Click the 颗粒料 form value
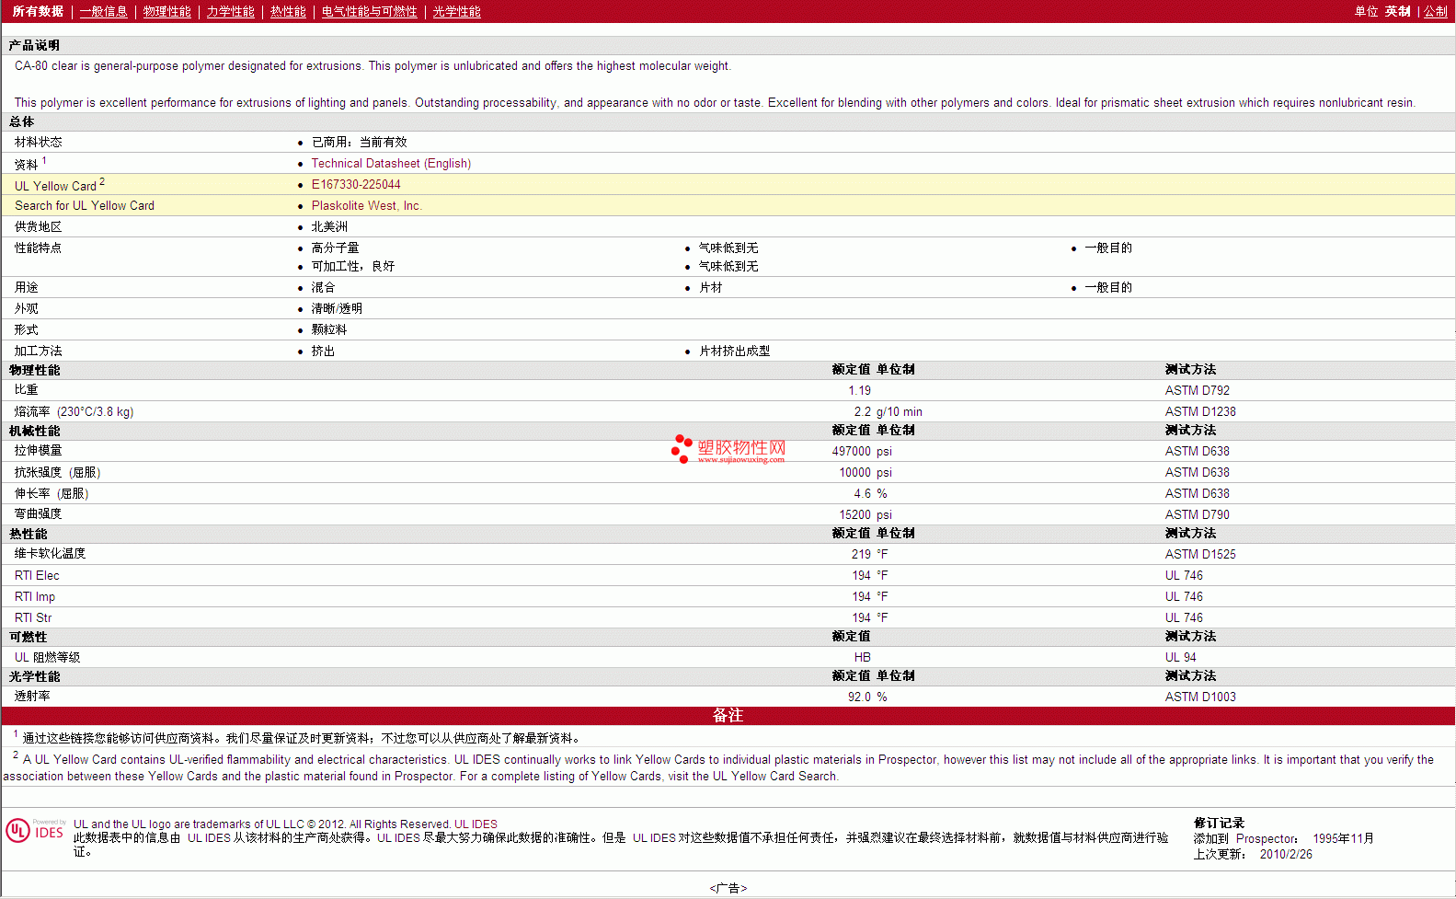The width and height of the screenshot is (1456, 899). pos(329,329)
